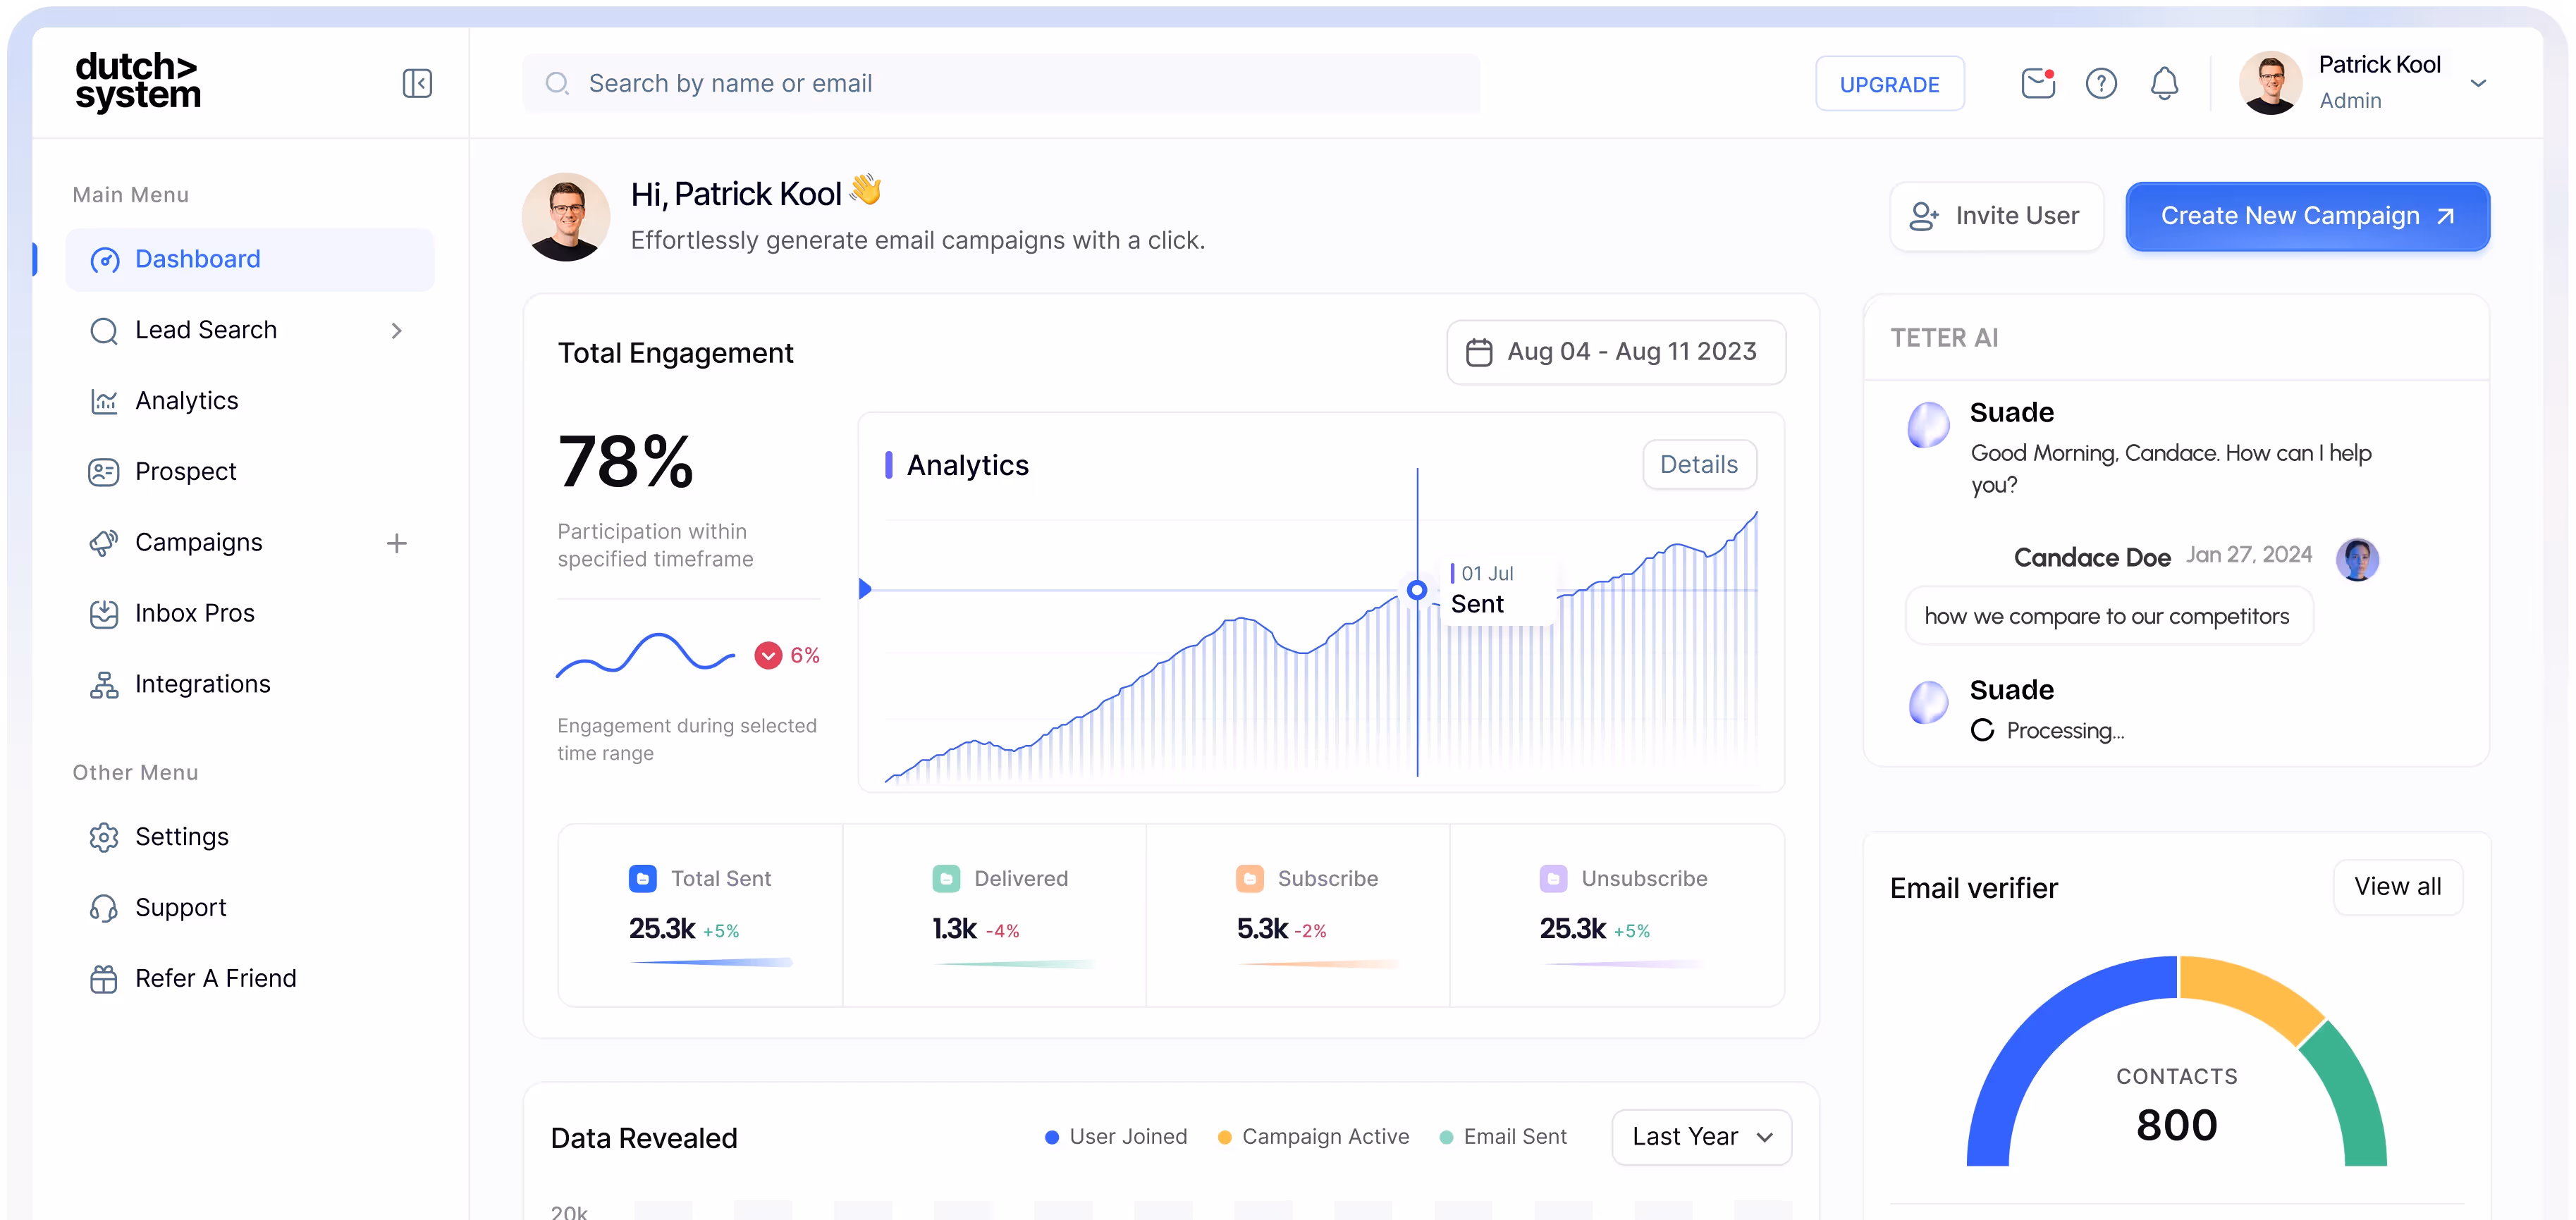
Task: Click the Analytics chart icon in sidebar
Action: pyautogui.click(x=104, y=401)
